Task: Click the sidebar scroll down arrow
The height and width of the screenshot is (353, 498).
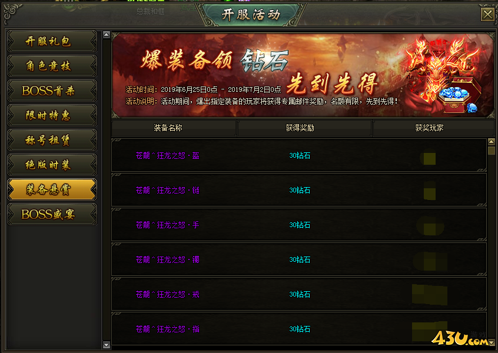Action: tap(107, 345)
